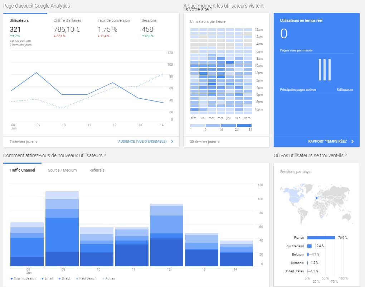
Task: Click the "United States" country label
Action: click(294, 271)
